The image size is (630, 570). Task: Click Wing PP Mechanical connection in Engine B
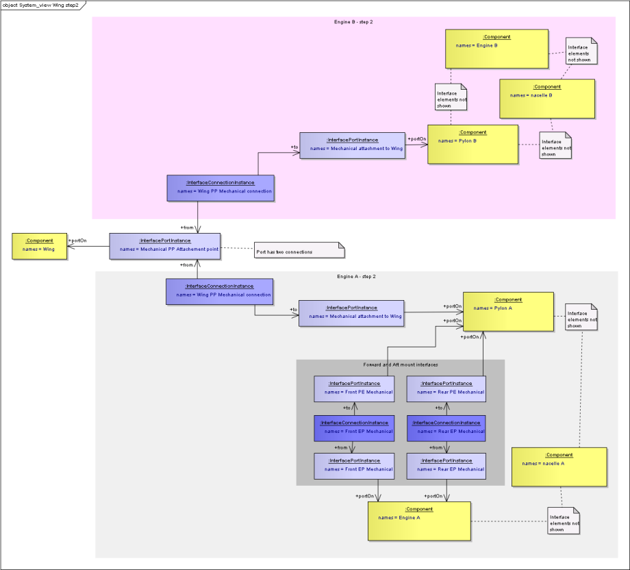coord(220,188)
